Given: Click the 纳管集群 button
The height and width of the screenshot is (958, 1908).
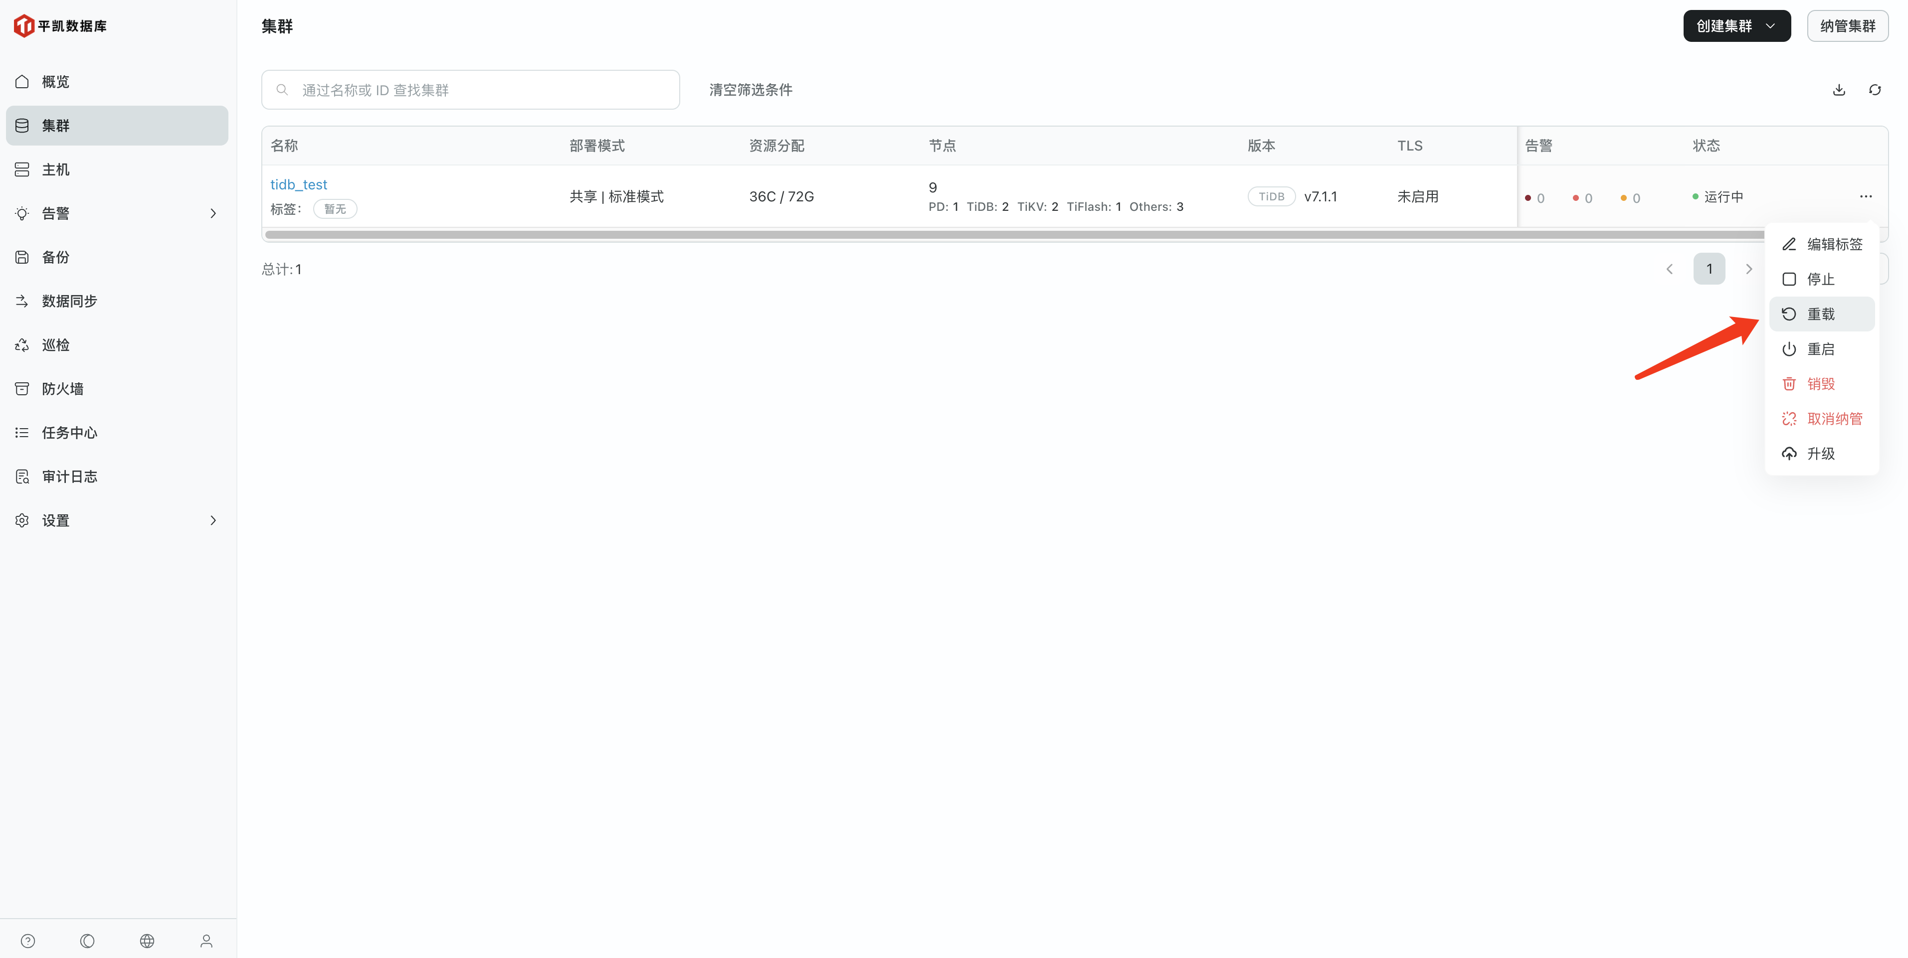Looking at the screenshot, I should click(1847, 26).
